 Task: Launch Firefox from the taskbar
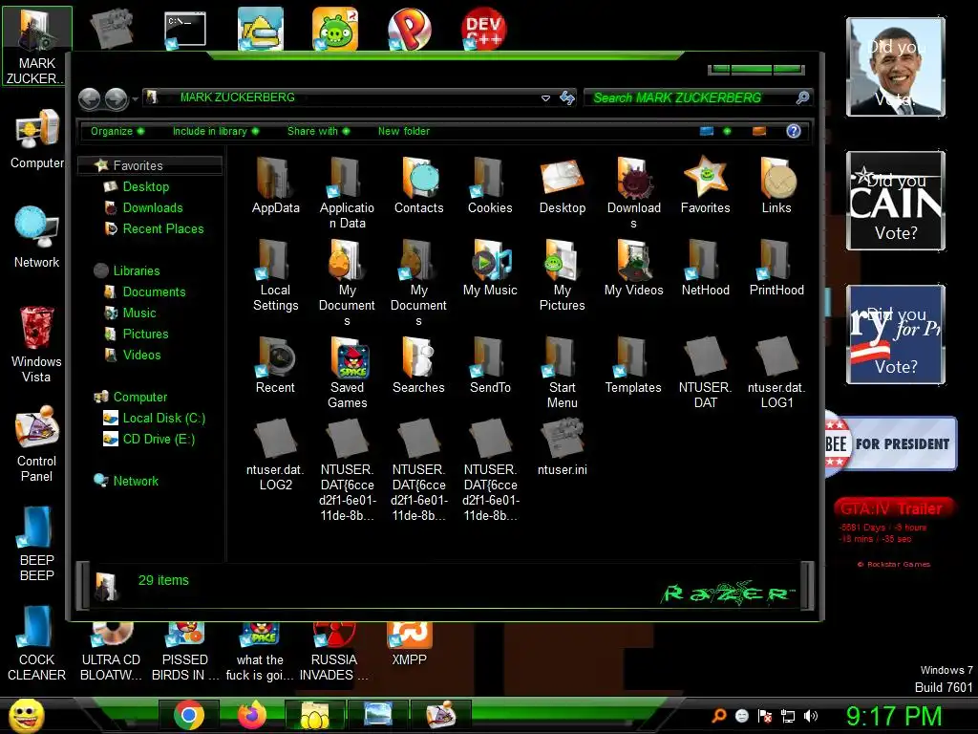[252, 715]
